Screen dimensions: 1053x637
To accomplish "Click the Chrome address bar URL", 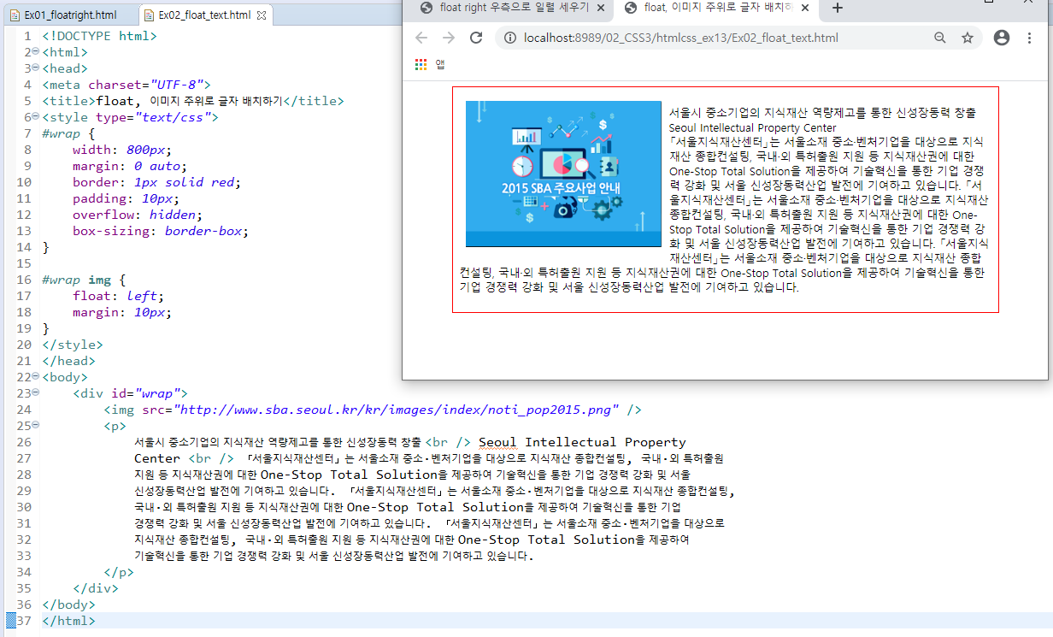I will pyautogui.click(x=680, y=38).
